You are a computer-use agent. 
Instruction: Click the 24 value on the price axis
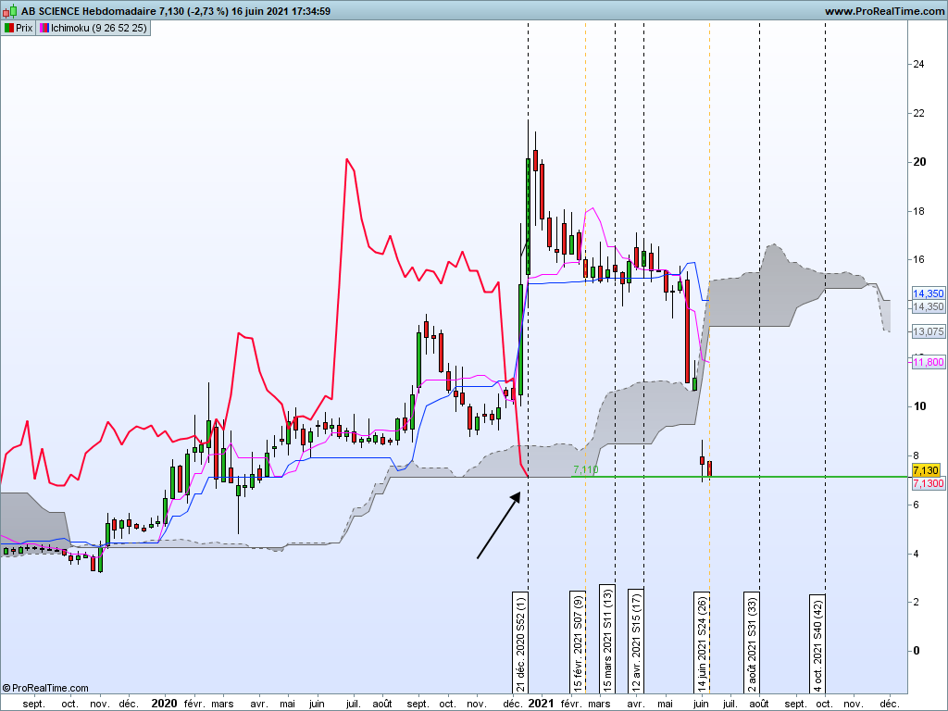[919, 64]
